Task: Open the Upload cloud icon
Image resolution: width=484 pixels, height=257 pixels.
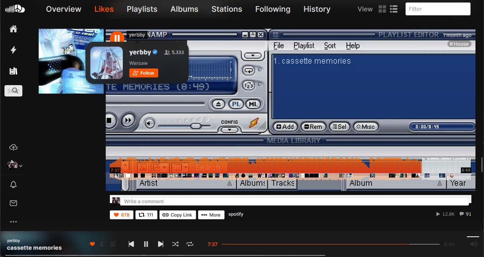Action: 13,148
